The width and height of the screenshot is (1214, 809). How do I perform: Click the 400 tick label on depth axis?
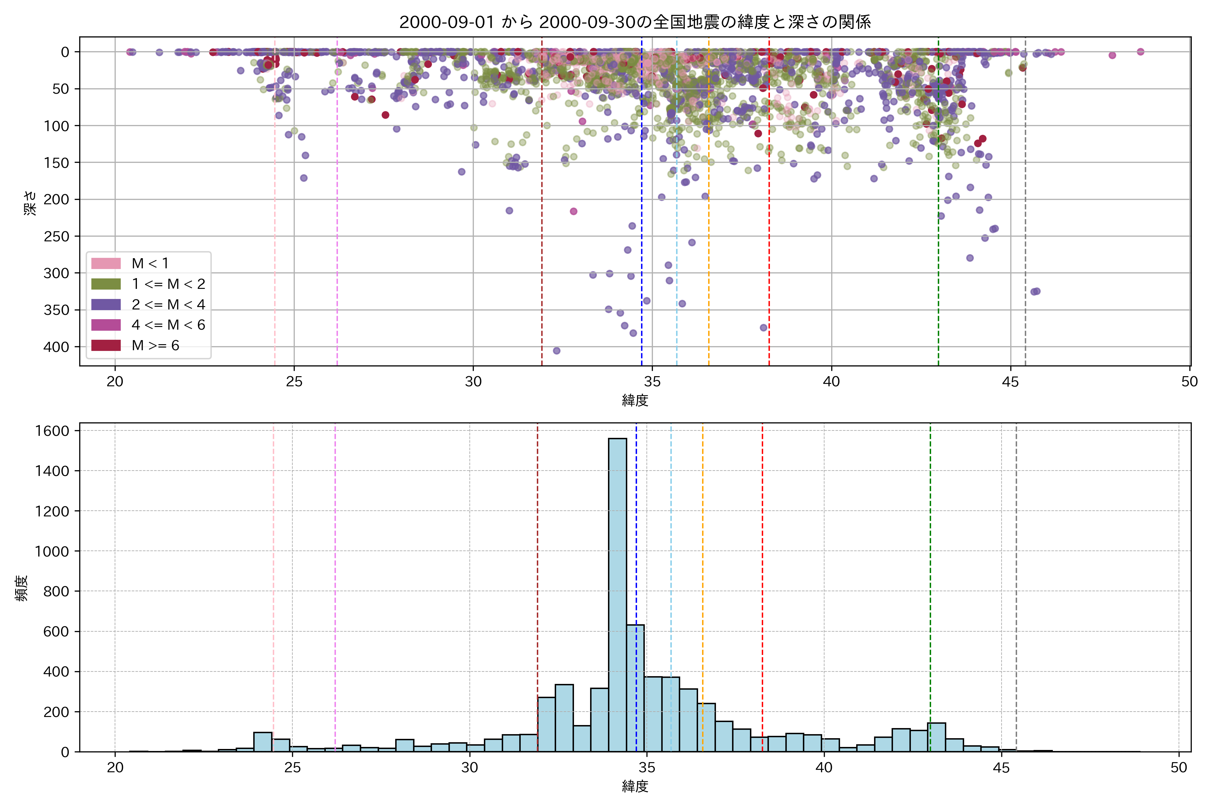[56, 347]
